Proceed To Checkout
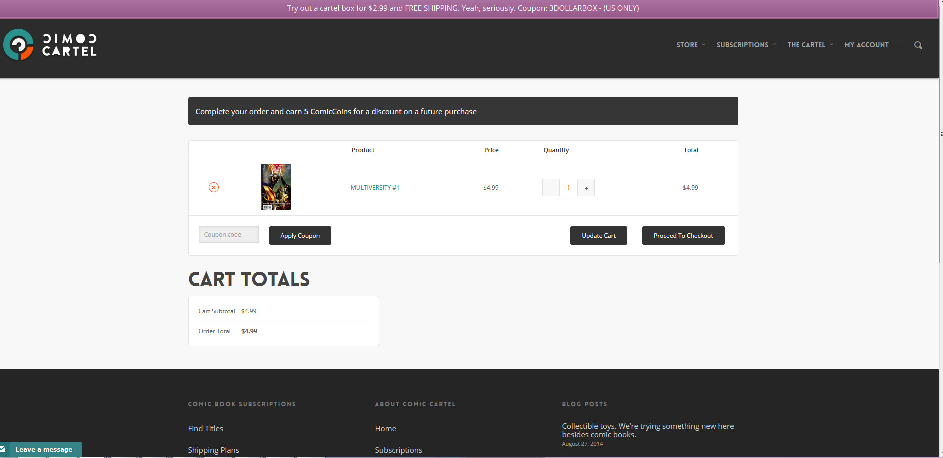943x458 pixels. 683,236
